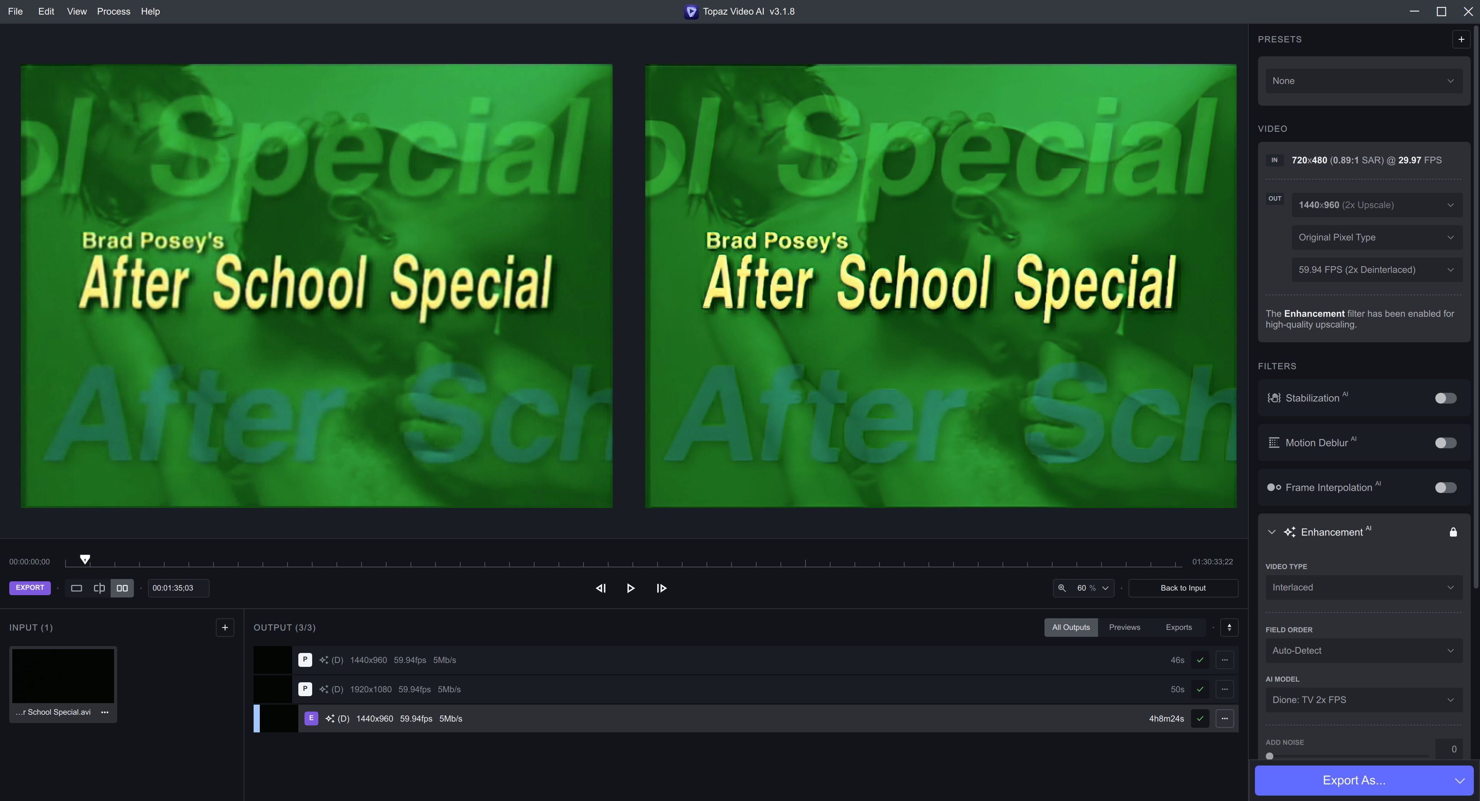Click Topaz Video AI logo in title bar
Image resolution: width=1480 pixels, height=801 pixels.
tap(691, 12)
